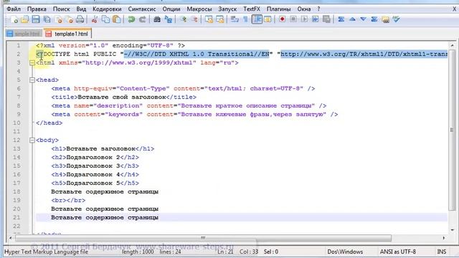Collapse the html tag fold on line 3
This screenshot has height=258, width=459.
point(32,63)
